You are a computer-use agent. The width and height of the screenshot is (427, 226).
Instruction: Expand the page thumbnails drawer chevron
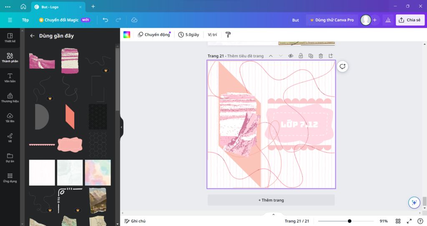274,215
